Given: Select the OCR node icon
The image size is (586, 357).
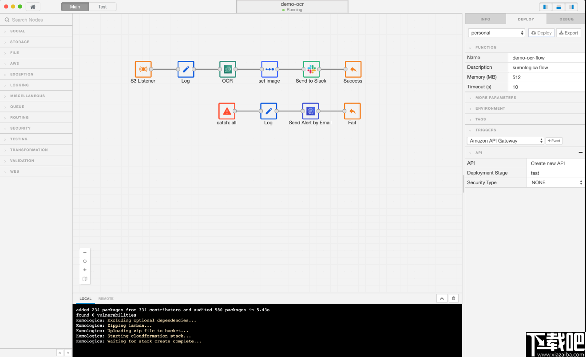Looking at the screenshot, I should [x=228, y=69].
